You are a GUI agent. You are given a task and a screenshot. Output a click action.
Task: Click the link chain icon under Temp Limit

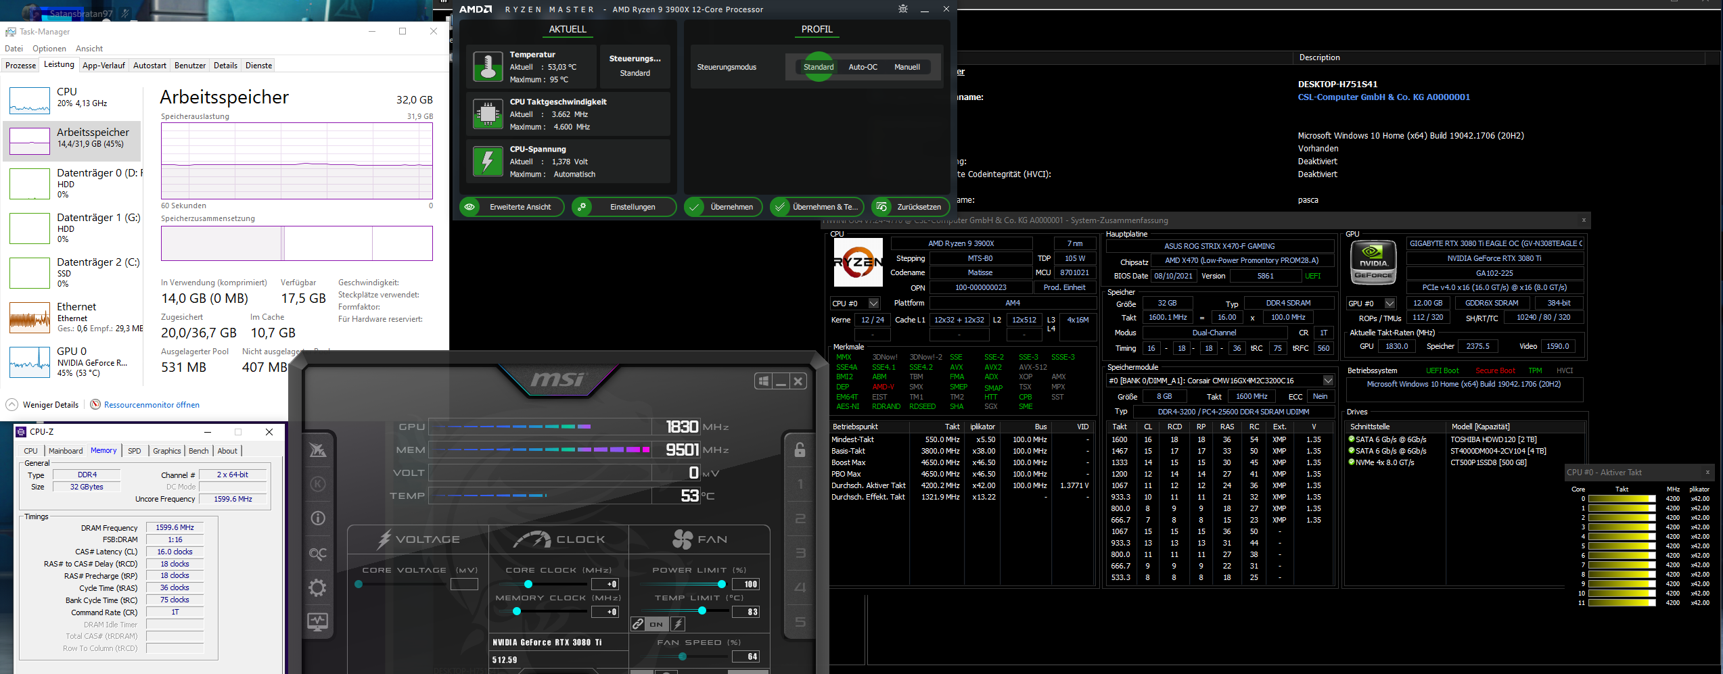637,624
